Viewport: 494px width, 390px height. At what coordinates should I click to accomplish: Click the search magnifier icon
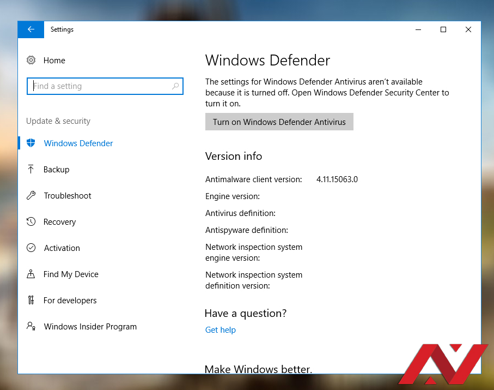(x=175, y=86)
